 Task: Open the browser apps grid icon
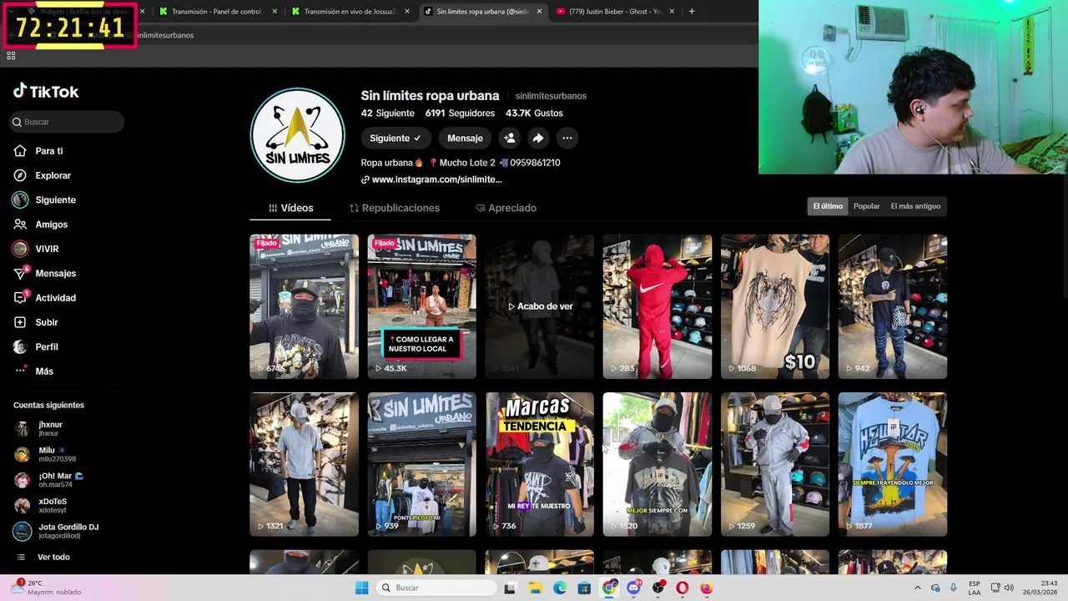[11, 56]
